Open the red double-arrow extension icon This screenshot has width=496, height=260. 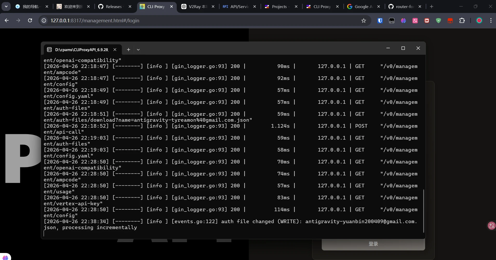[427, 20]
